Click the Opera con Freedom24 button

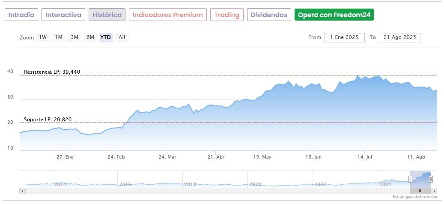pyautogui.click(x=334, y=15)
